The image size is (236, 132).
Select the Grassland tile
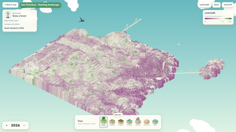[x=112, y=122]
